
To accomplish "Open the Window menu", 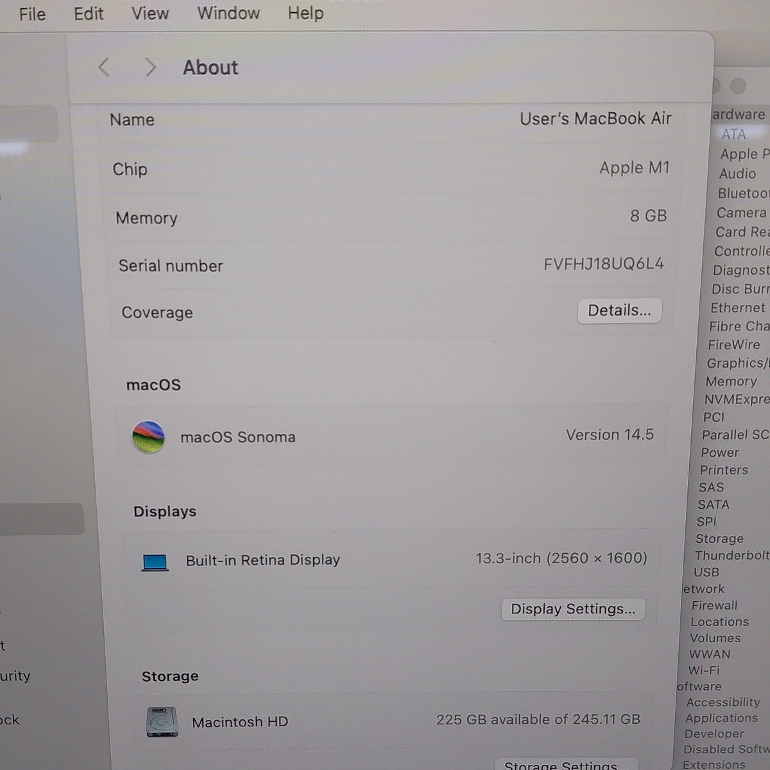I will pos(228,13).
